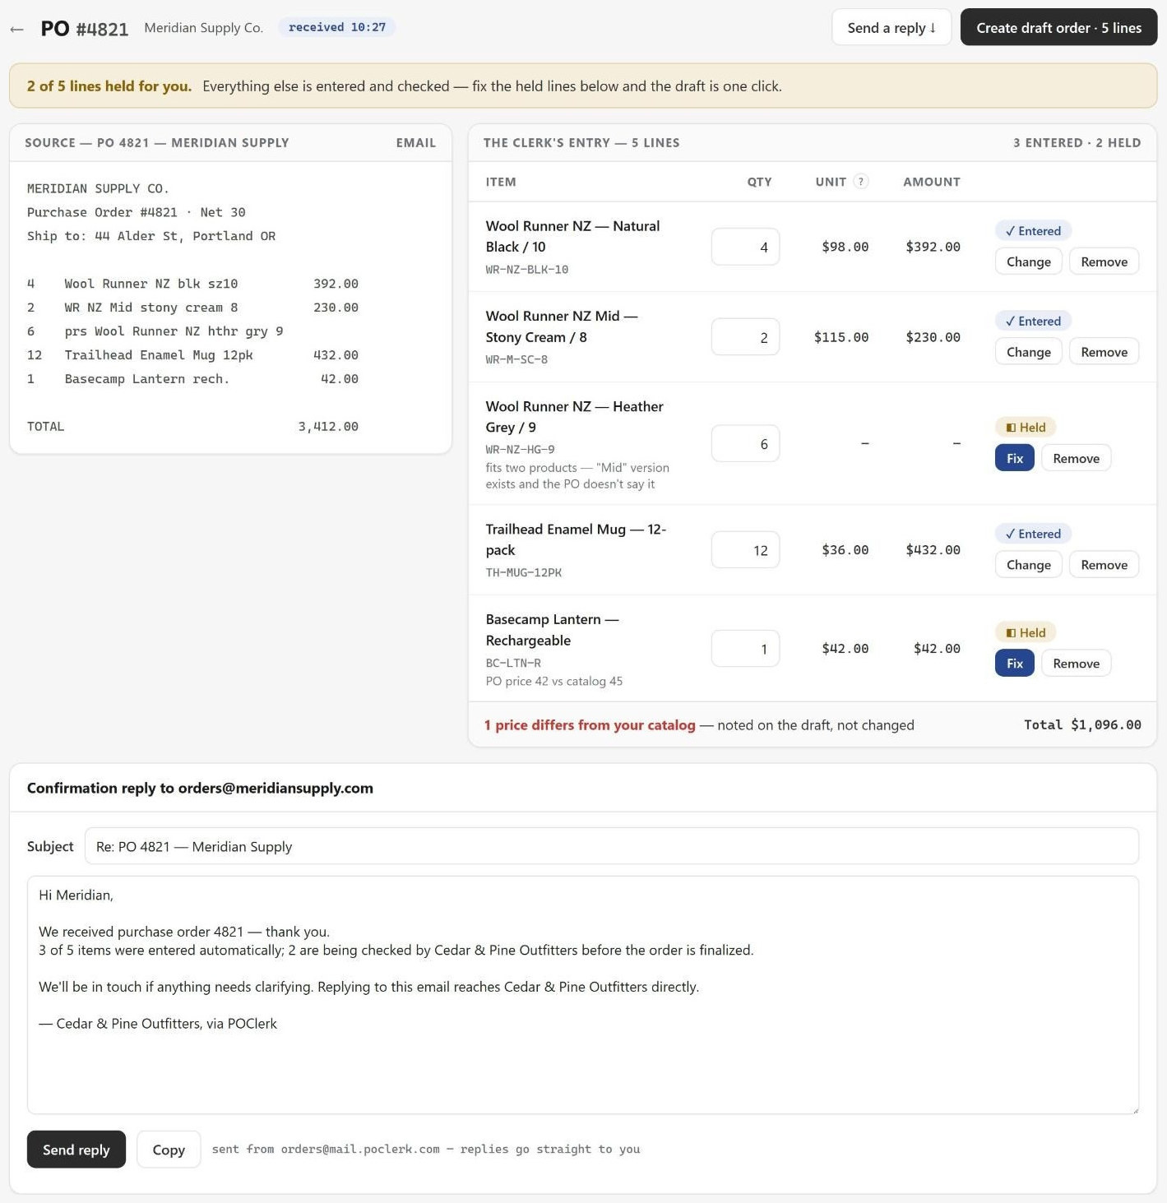Click the '3 ENTERED · 2 HELD' summary
Image resolution: width=1167 pixels, height=1203 pixels.
(x=1077, y=143)
